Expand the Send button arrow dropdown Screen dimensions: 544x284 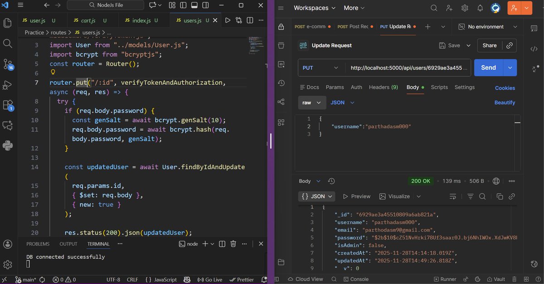(x=510, y=68)
